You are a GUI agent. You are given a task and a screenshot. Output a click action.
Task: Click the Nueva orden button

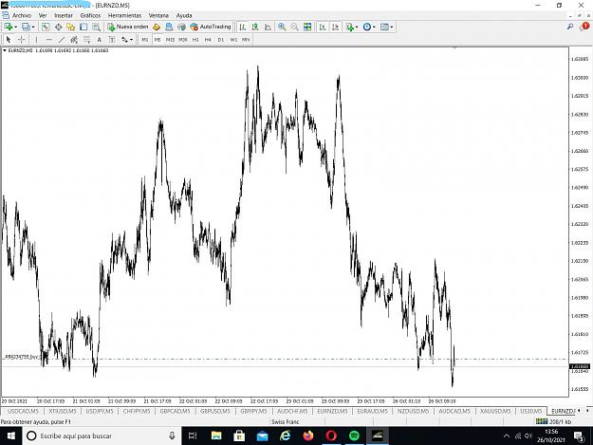[128, 27]
